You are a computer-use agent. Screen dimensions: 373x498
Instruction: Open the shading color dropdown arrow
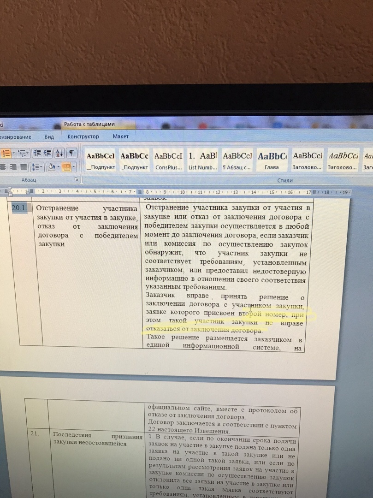click(x=59, y=166)
